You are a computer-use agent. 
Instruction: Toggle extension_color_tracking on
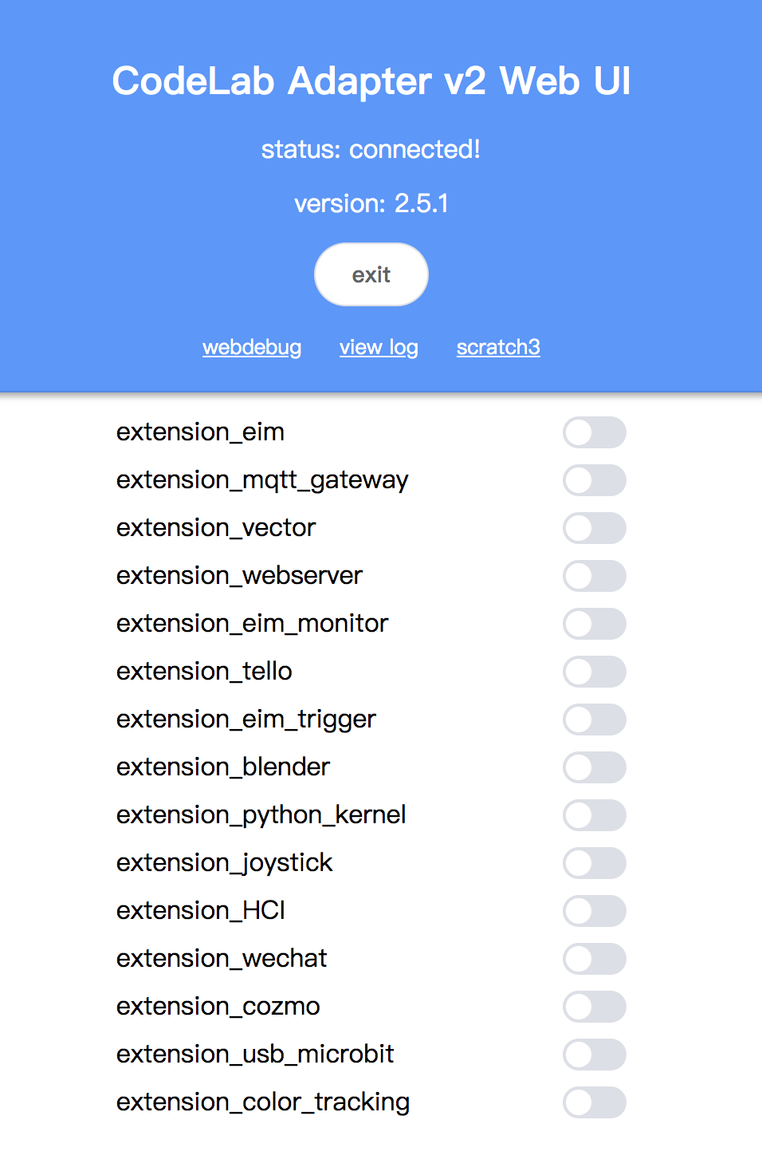tap(594, 1102)
